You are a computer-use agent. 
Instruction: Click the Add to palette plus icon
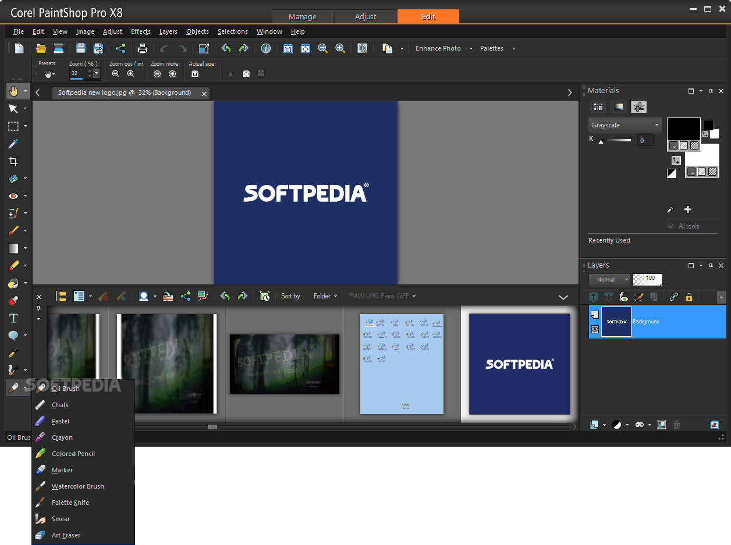point(688,209)
